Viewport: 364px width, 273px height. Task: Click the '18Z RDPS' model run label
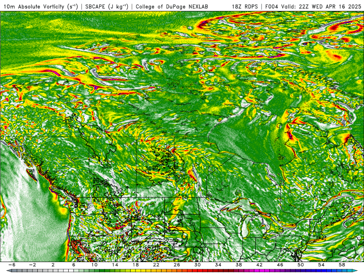(x=245, y=6)
